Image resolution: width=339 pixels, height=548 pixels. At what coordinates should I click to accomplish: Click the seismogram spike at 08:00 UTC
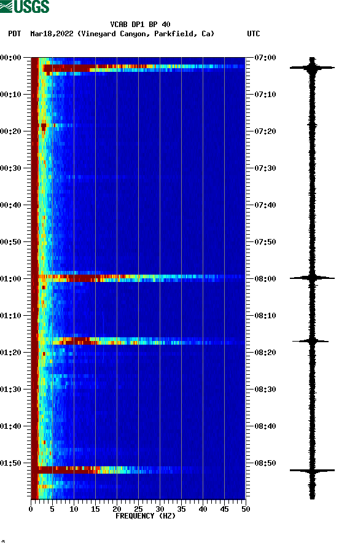(x=312, y=278)
